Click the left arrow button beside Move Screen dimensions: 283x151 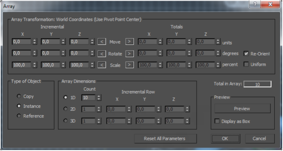tap(102, 42)
